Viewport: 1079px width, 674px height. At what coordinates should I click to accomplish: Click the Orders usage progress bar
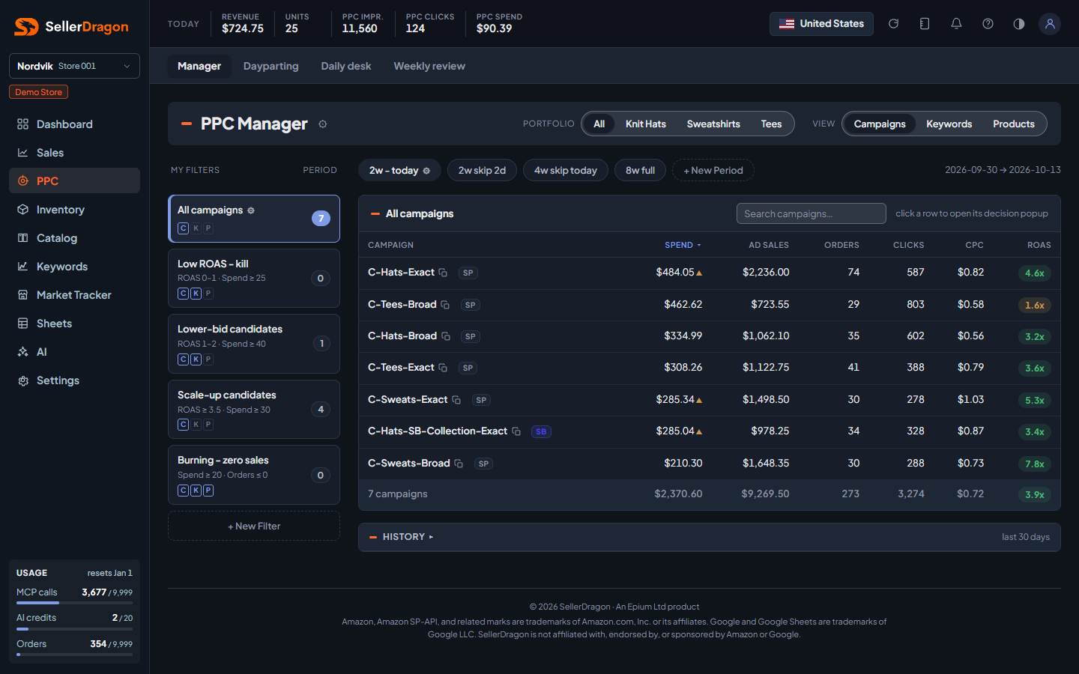point(74,655)
